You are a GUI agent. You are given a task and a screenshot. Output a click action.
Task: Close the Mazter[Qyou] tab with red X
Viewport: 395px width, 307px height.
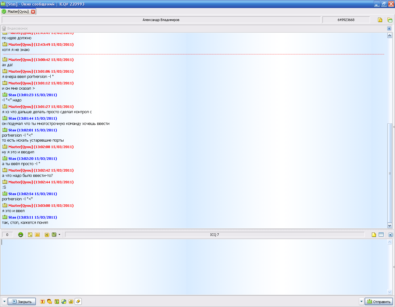click(x=33, y=12)
